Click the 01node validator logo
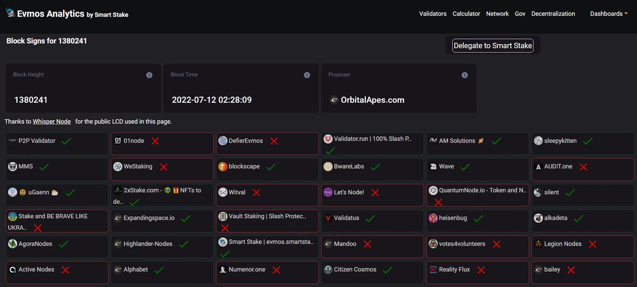 (x=118, y=141)
